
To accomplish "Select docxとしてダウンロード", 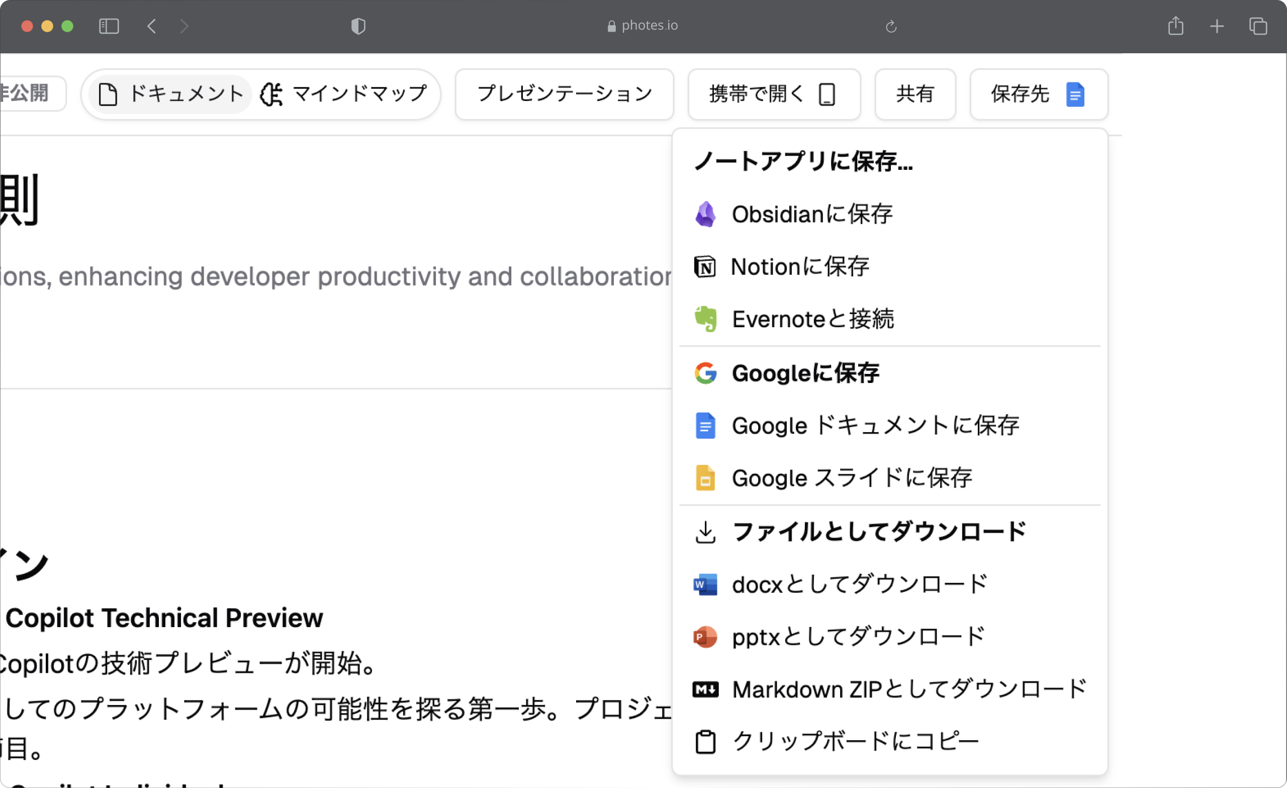I will pos(890,584).
